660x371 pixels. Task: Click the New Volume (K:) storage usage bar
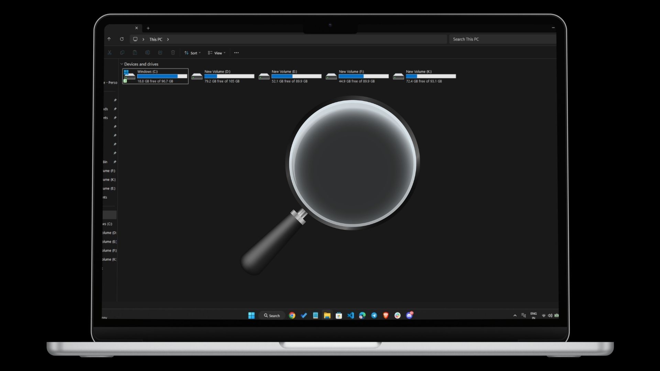tap(431, 76)
